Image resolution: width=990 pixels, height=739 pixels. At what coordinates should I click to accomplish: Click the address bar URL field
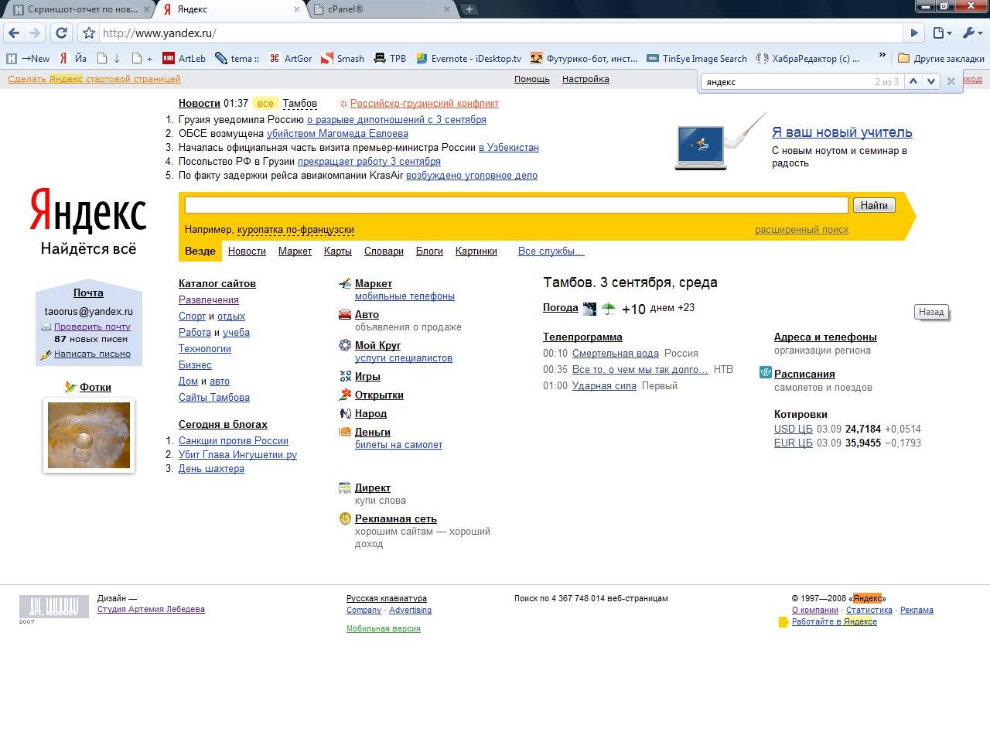(501, 33)
